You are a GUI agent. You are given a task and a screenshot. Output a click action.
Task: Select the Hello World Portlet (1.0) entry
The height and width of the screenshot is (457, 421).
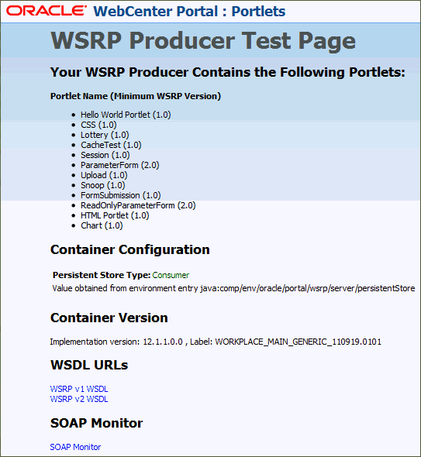tap(126, 115)
